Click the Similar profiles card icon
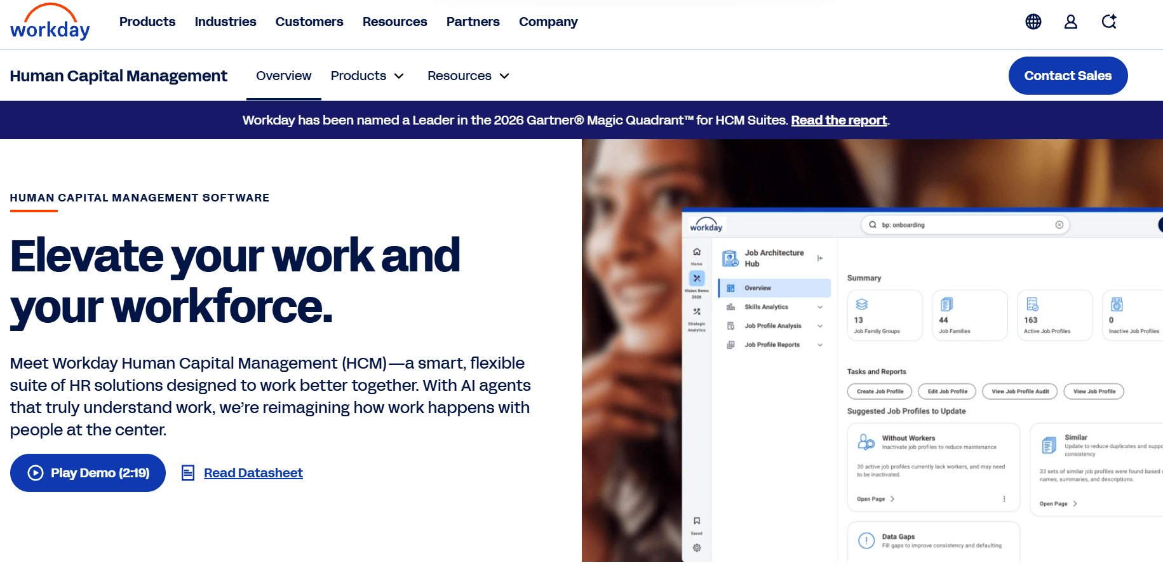 coord(1049,445)
